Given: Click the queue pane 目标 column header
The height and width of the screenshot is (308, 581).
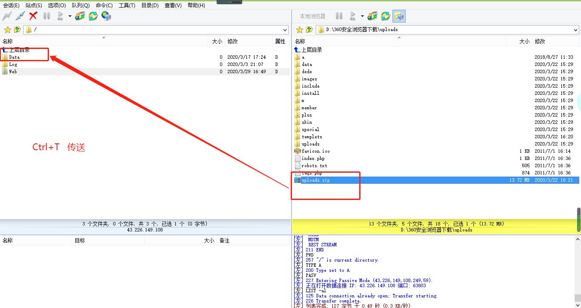Looking at the screenshot, I should point(108,240).
